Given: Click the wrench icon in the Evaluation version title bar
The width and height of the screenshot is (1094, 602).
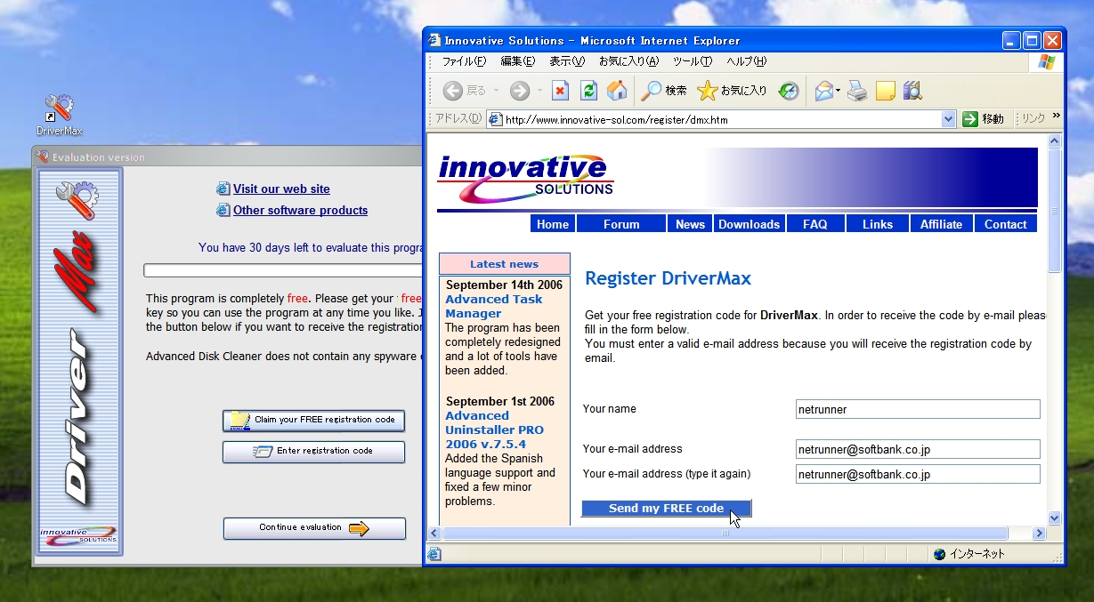Looking at the screenshot, I should pyautogui.click(x=42, y=157).
